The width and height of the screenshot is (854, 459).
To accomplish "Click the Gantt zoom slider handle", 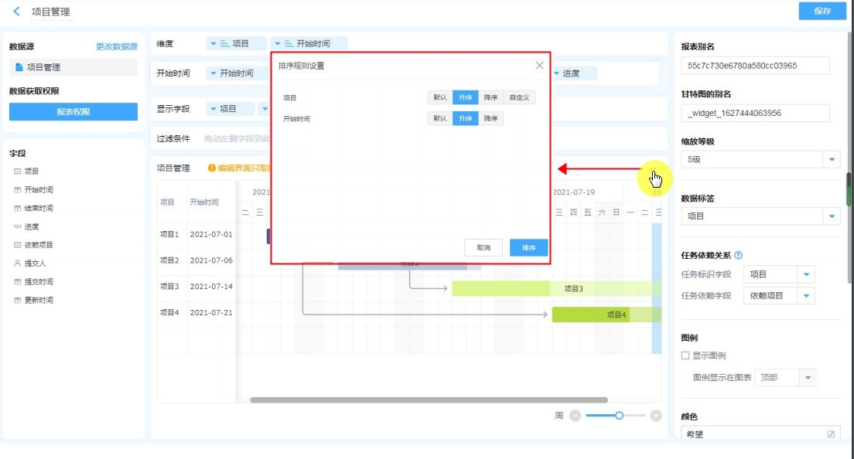I will coord(619,416).
